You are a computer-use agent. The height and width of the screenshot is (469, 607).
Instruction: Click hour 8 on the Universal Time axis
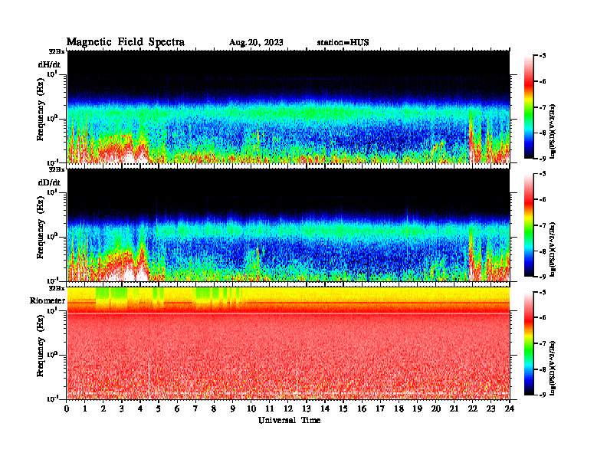click(x=214, y=409)
